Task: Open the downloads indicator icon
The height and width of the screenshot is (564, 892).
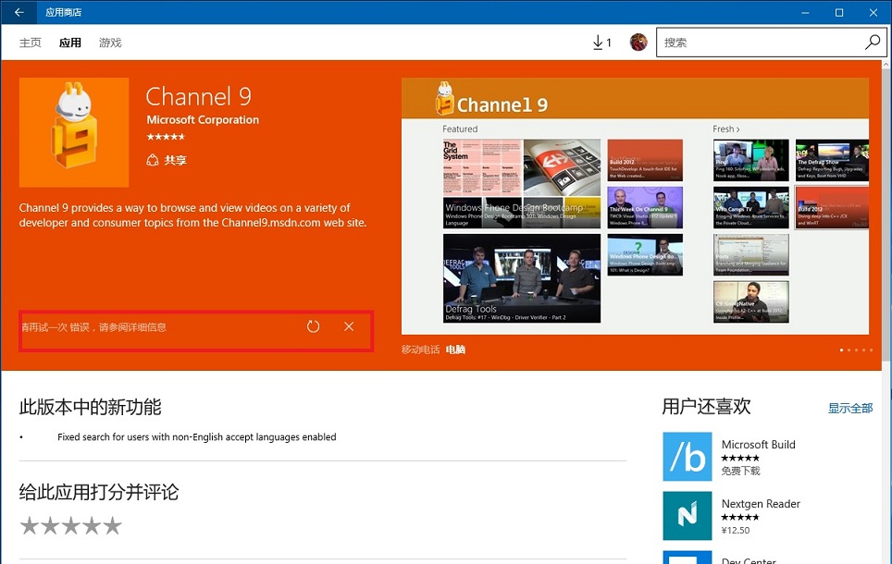Action: [x=601, y=43]
